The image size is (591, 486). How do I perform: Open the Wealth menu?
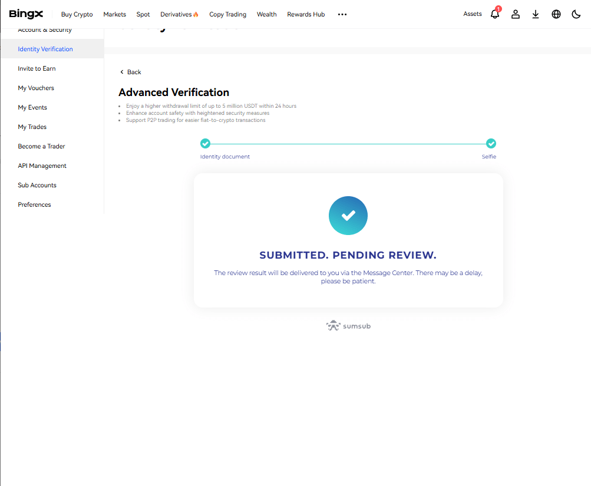[266, 14]
